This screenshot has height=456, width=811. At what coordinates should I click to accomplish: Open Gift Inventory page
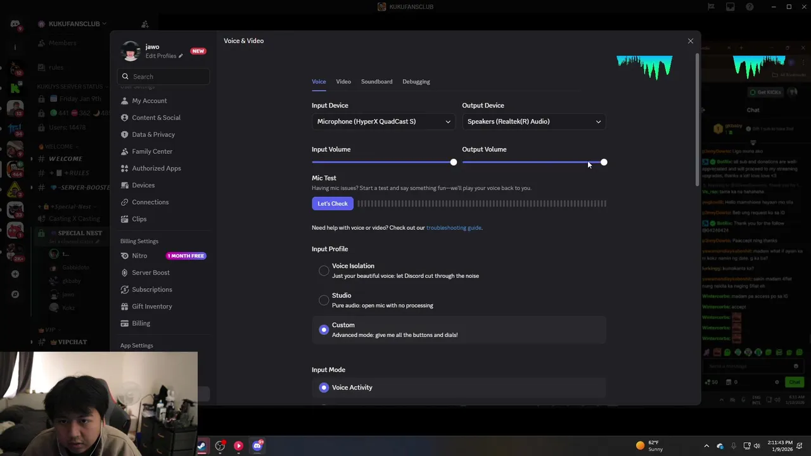pyautogui.click(x=152, y=307)
